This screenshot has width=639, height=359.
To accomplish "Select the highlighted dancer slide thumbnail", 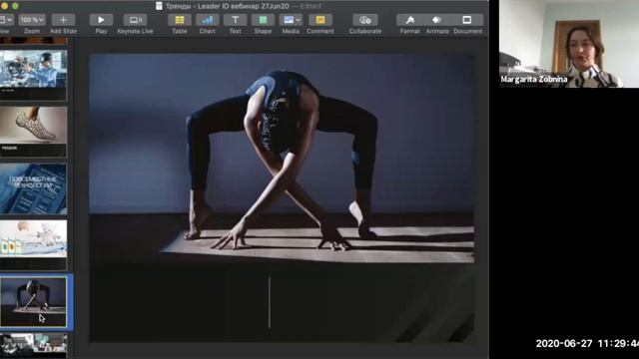I will pyautogui.click(x=33, y=301).
